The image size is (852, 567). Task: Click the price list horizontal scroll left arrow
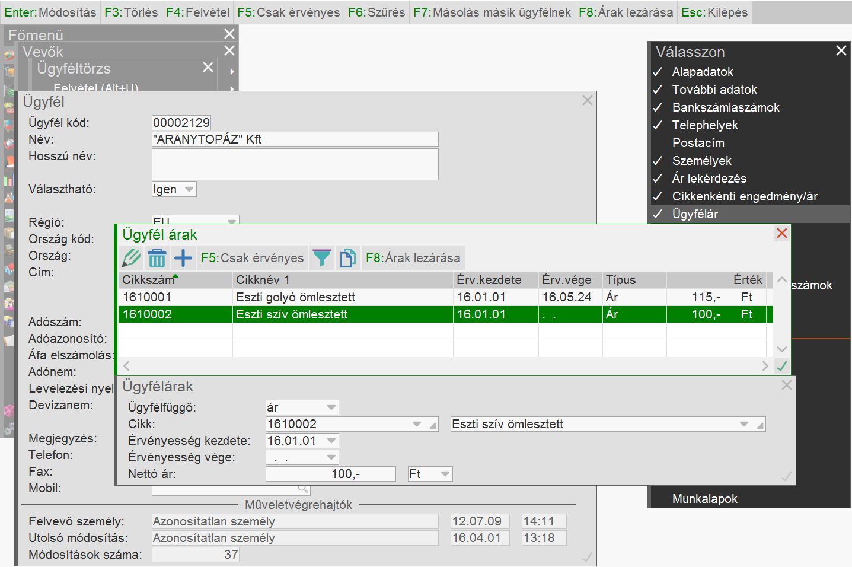126,366
